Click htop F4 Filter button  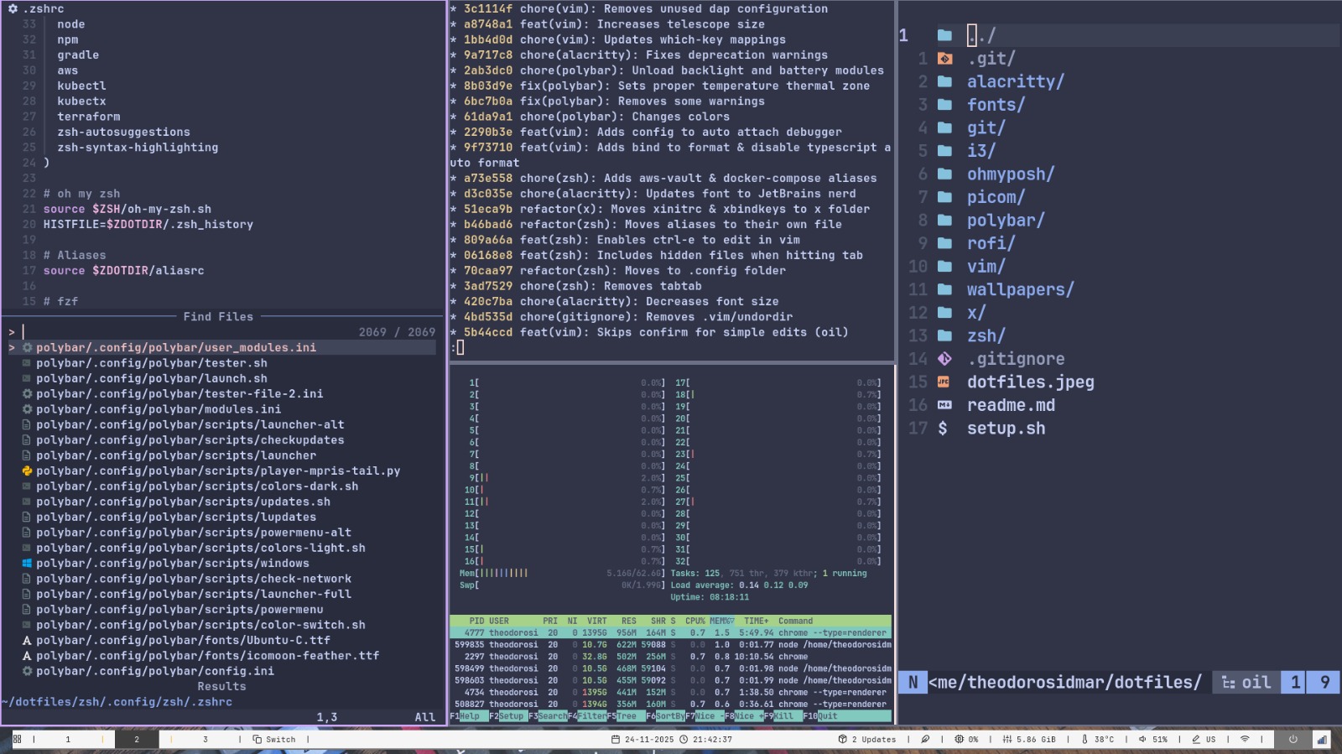click(587, 715)
